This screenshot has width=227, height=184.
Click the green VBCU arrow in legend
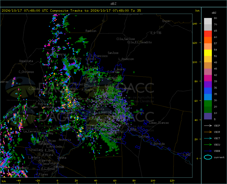[x=208, y=145]
